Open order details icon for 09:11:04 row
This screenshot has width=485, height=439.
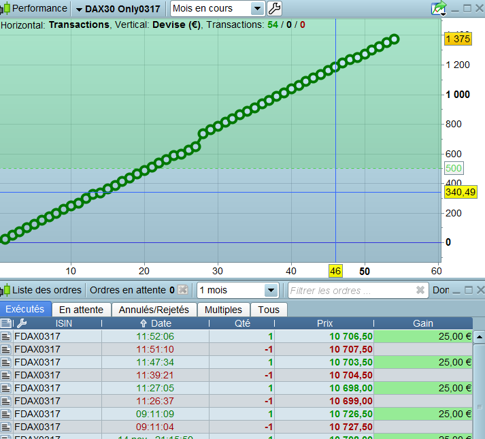point(6,427)
